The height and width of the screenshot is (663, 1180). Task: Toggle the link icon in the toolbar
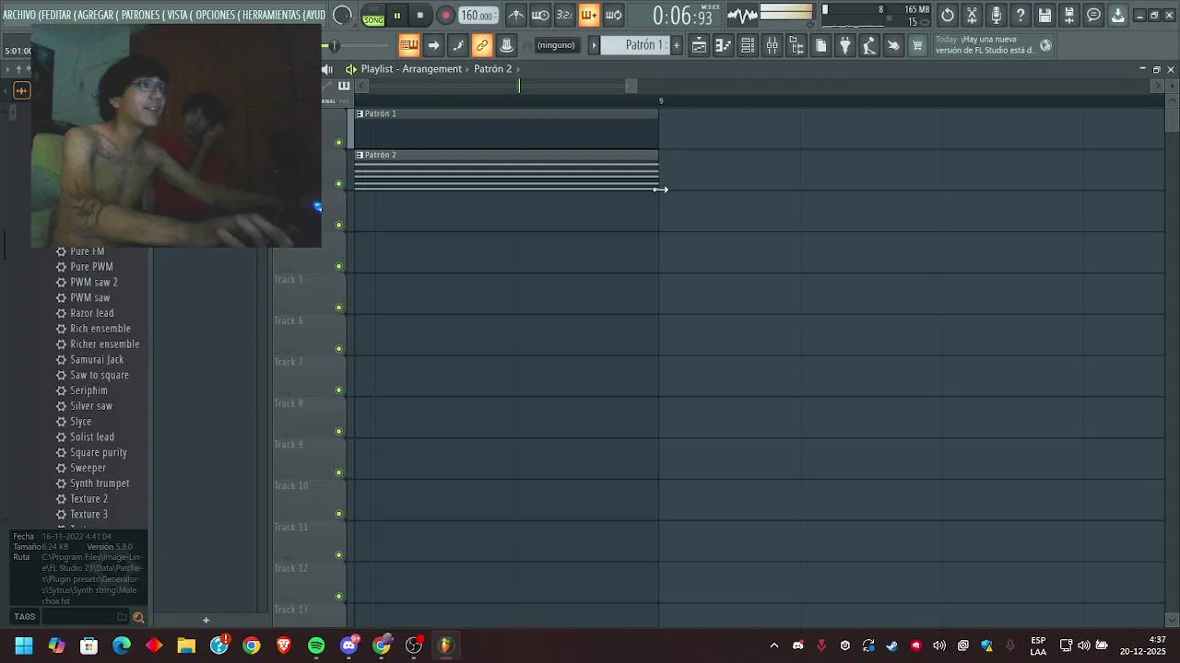tap(482, 45)
